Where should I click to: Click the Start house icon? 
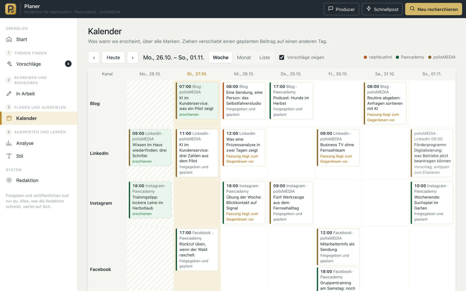click(9, 39)
